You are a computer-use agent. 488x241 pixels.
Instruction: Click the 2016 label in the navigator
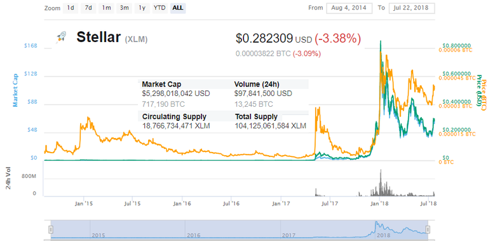tap(193, 235)
